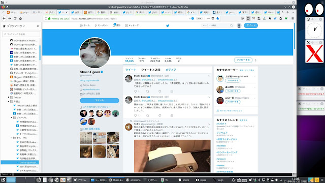This screenshot has height=183, width=325.
Task: Click the bookmark search field in sidebar
Action: click(x=21, y=34)
